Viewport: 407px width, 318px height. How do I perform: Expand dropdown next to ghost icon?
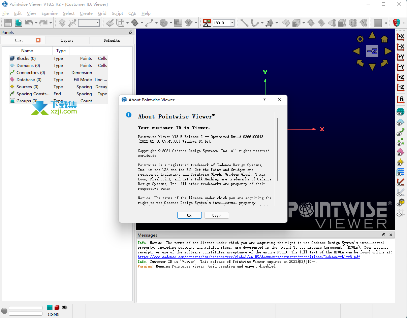coord(196,23)
